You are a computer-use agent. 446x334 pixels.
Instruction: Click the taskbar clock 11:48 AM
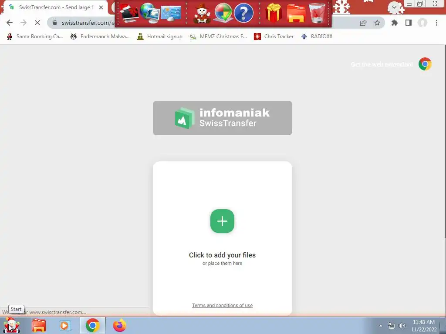424,326
